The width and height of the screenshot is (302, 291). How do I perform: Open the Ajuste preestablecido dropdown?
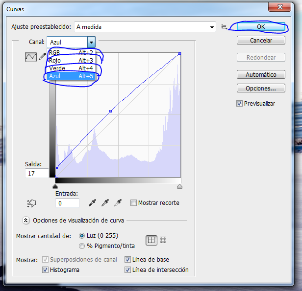(x=145, y=27)
